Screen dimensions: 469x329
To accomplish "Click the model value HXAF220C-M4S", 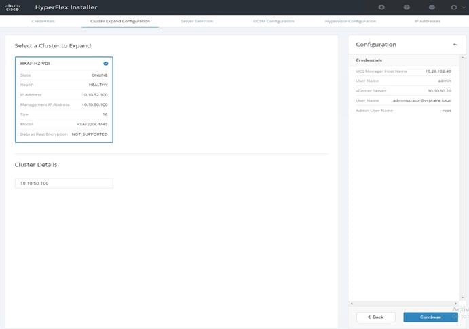I will (x=92, y=124).
